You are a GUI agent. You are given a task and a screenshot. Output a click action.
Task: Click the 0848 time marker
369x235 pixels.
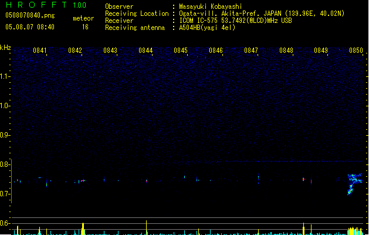pyautogui.click(x=286, y=51)
